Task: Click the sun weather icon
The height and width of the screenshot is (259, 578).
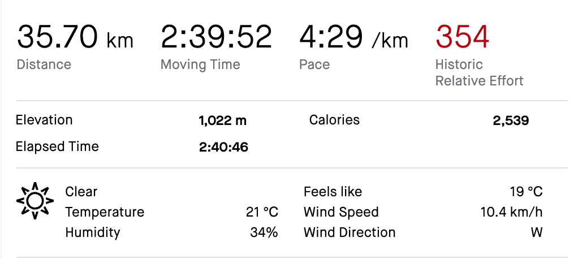Action: tap(34, 201)
